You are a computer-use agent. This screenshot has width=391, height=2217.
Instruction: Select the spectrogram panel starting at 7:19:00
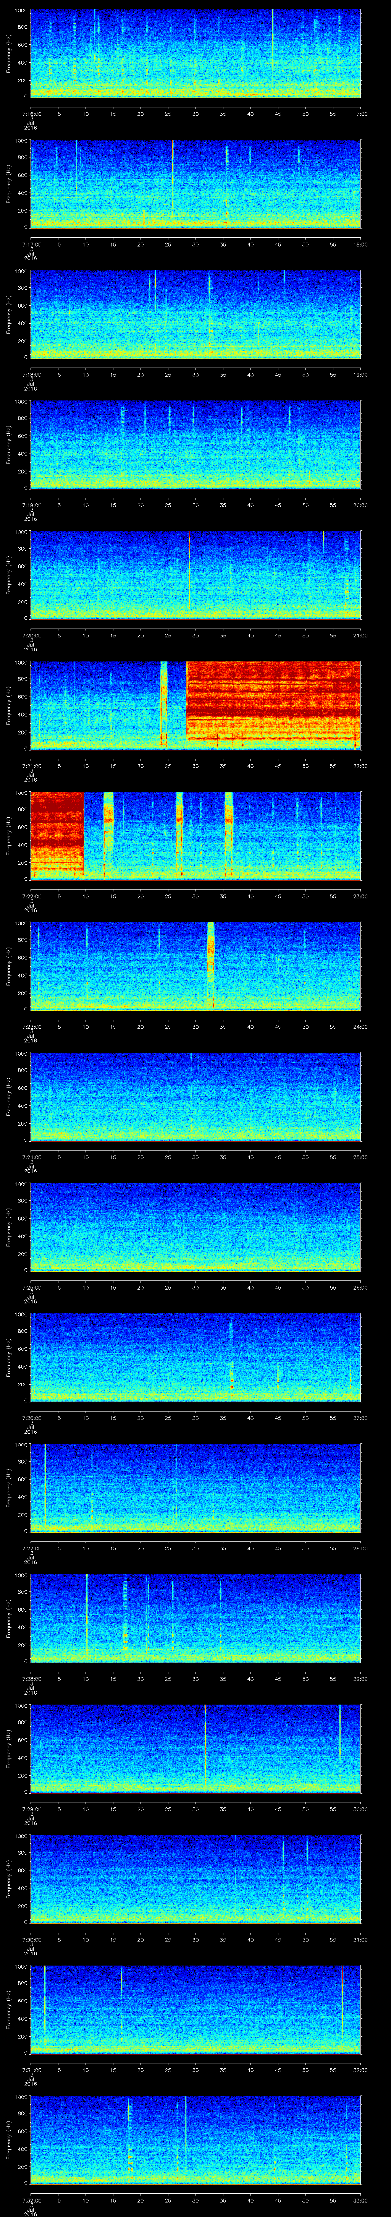(195, 445)
